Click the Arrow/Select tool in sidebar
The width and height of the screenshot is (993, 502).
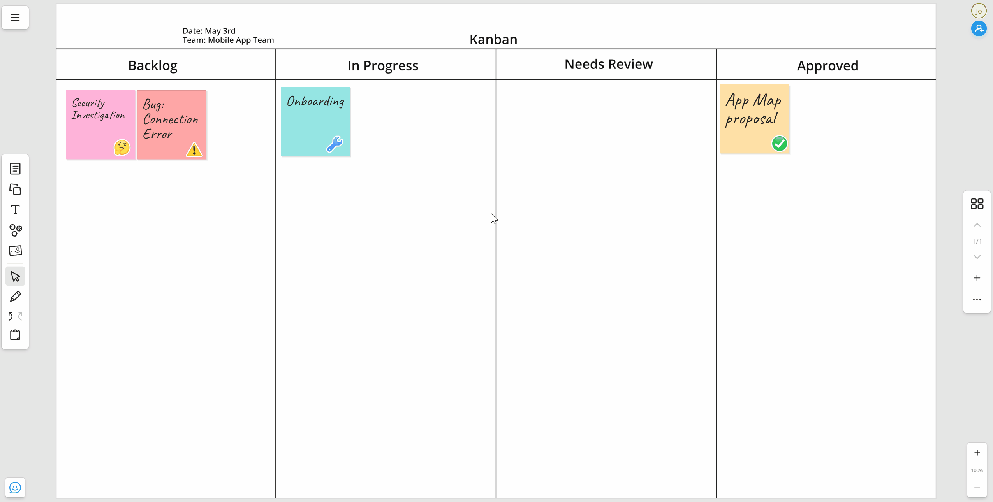pos(15,276)
